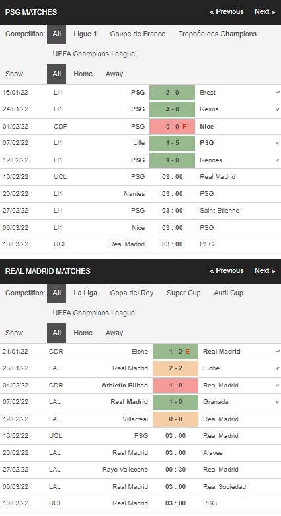Click the 00 : 30 kickoff time
281x516 pixels.
[x=175, y=470]
